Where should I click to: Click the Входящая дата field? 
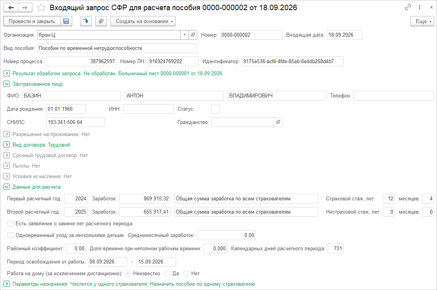click(344, 35)
